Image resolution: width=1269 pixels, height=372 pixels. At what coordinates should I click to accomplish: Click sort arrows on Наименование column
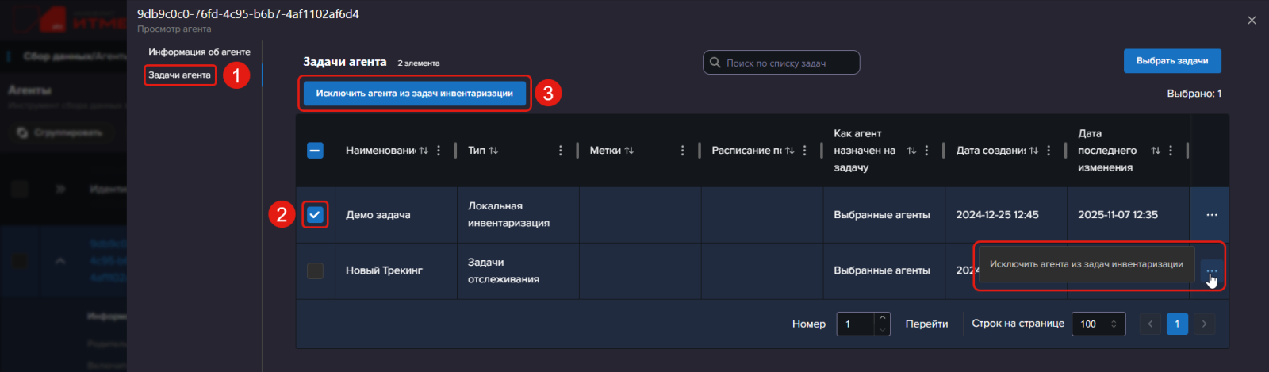click(x=424, y=151)
